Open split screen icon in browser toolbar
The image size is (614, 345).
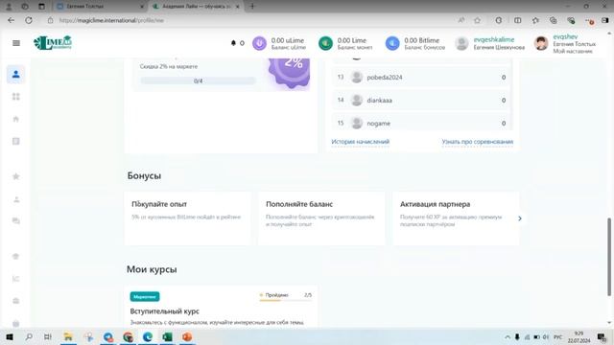point(518,20)
